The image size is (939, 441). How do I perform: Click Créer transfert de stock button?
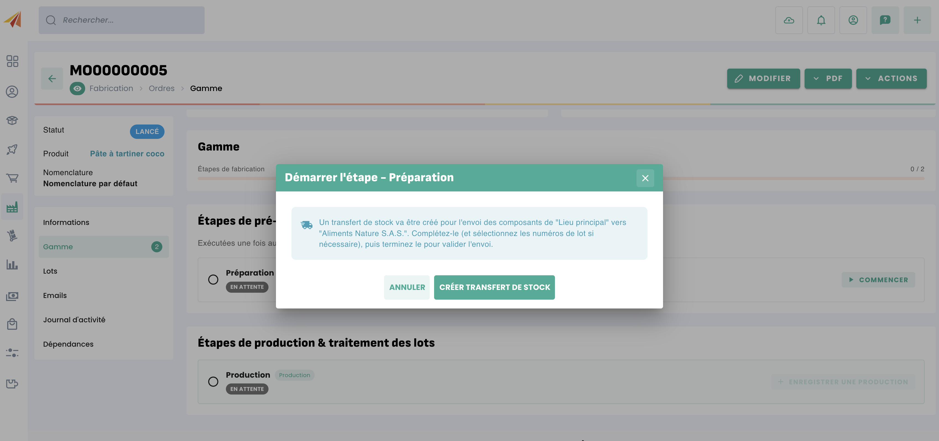point(494,287)
